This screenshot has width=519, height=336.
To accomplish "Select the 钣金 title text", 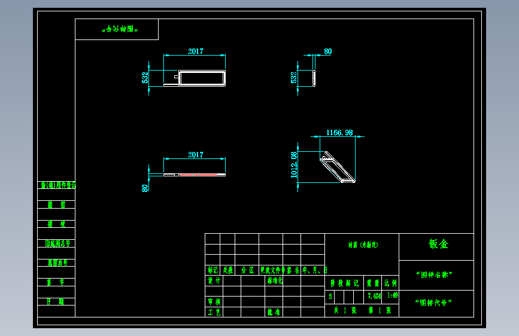I will (x=438, y=244).
